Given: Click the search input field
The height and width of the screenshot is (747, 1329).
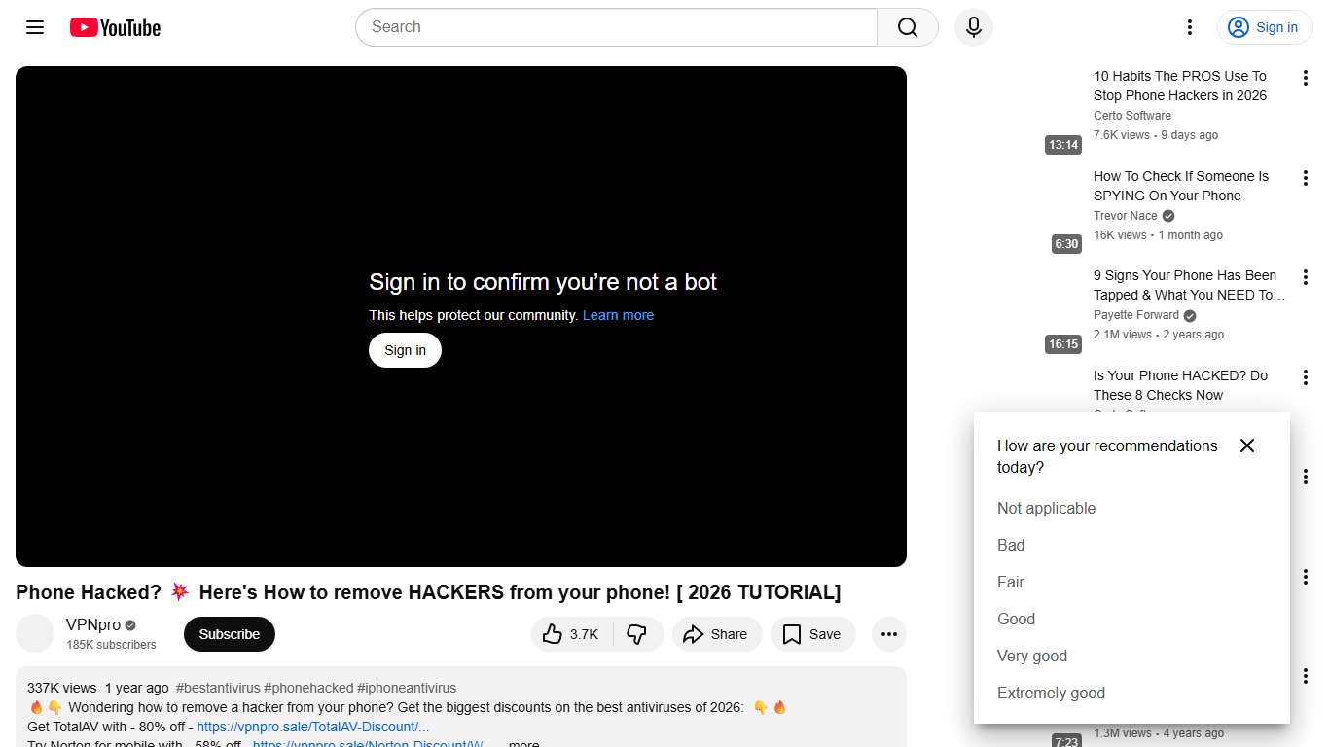Looking at the screenshot, I should 615,27.
